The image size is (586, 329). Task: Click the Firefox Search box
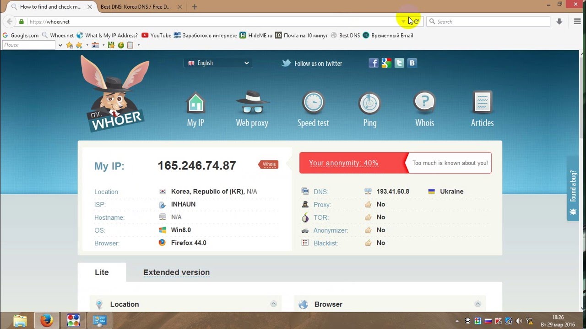click(x=488, y=21)
